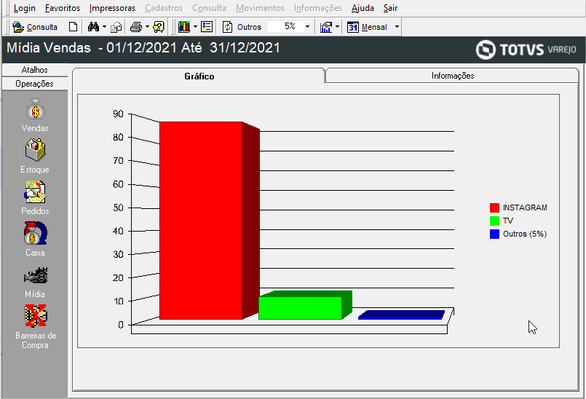Click the send-by-mail envelope icon
The image size is (586, 399).
(x=116, y=27)
